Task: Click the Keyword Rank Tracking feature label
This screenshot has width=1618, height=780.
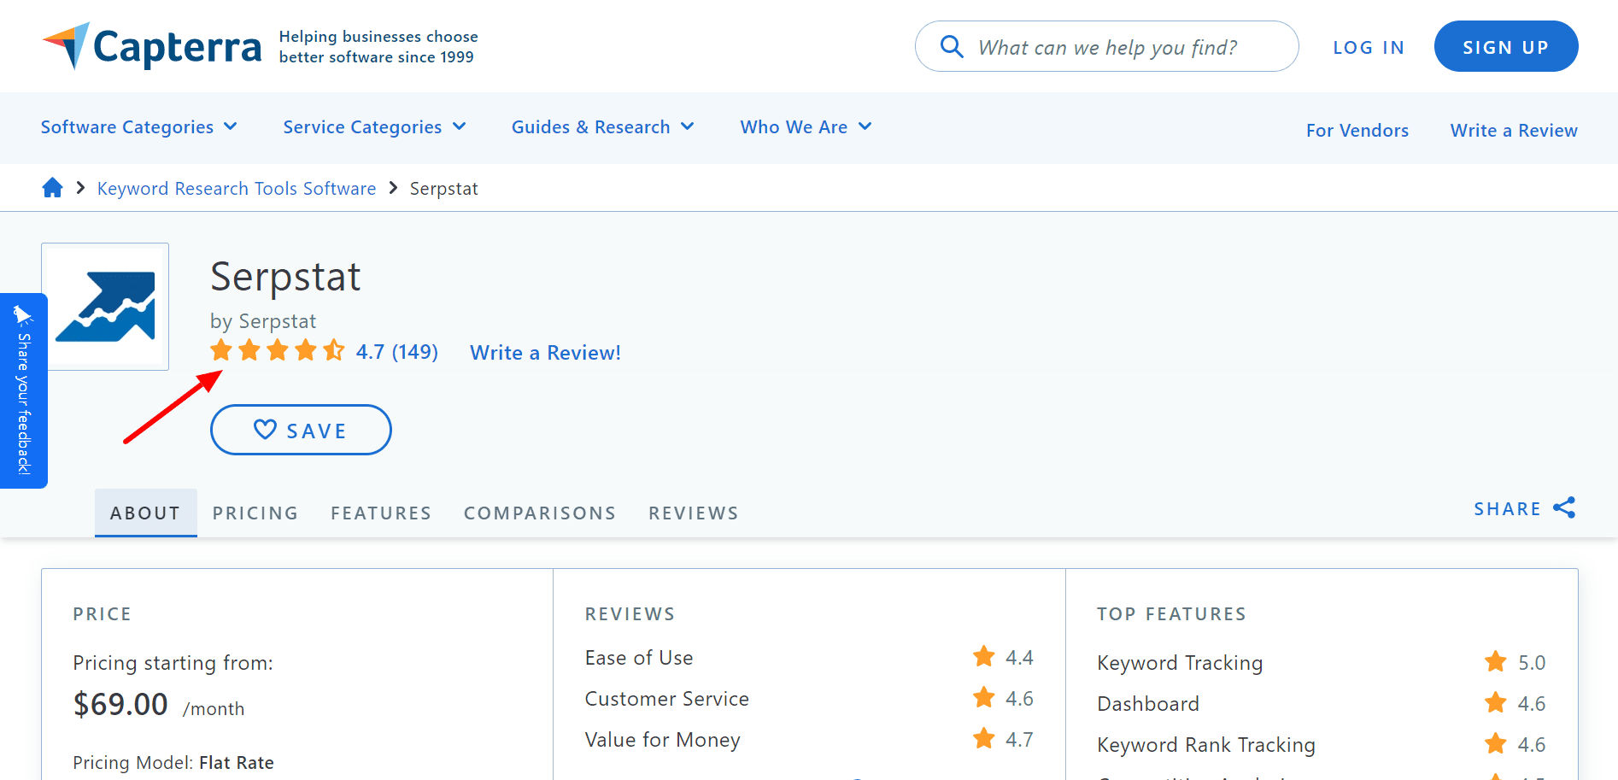Action: click(x=1206, y=745)
